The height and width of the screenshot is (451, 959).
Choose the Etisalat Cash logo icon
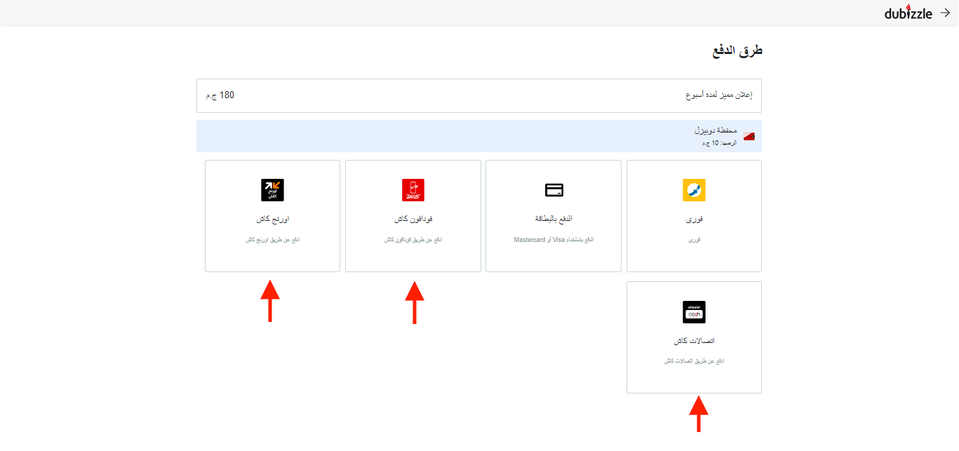[694, 312]
